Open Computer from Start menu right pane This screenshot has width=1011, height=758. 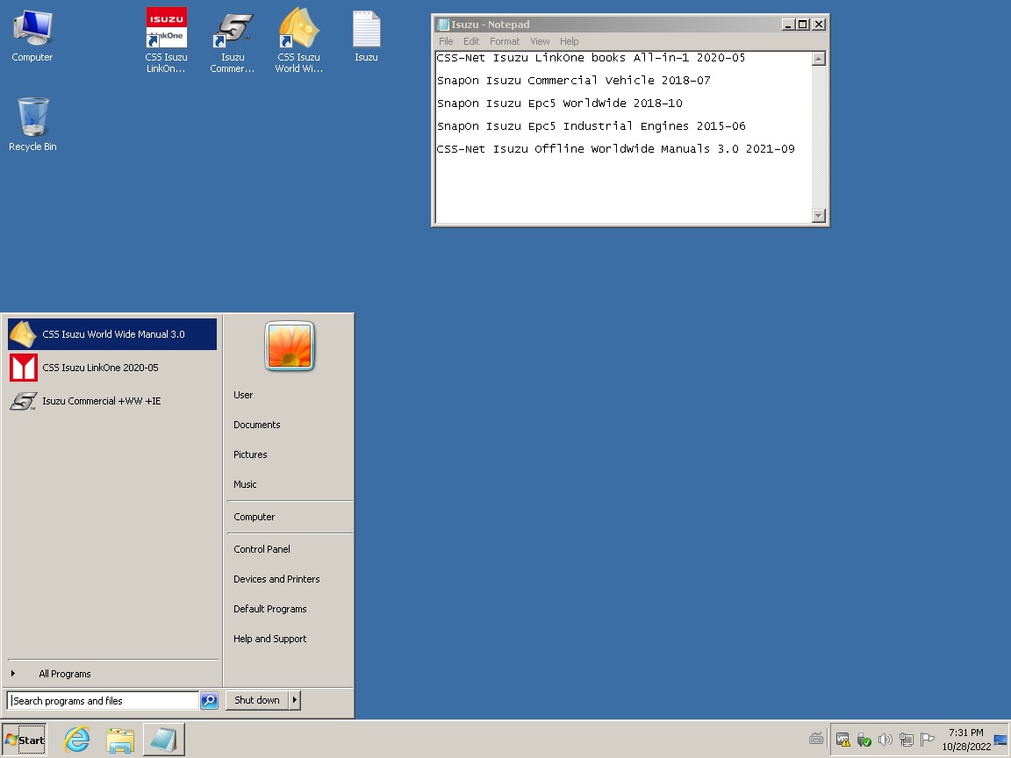254,517
